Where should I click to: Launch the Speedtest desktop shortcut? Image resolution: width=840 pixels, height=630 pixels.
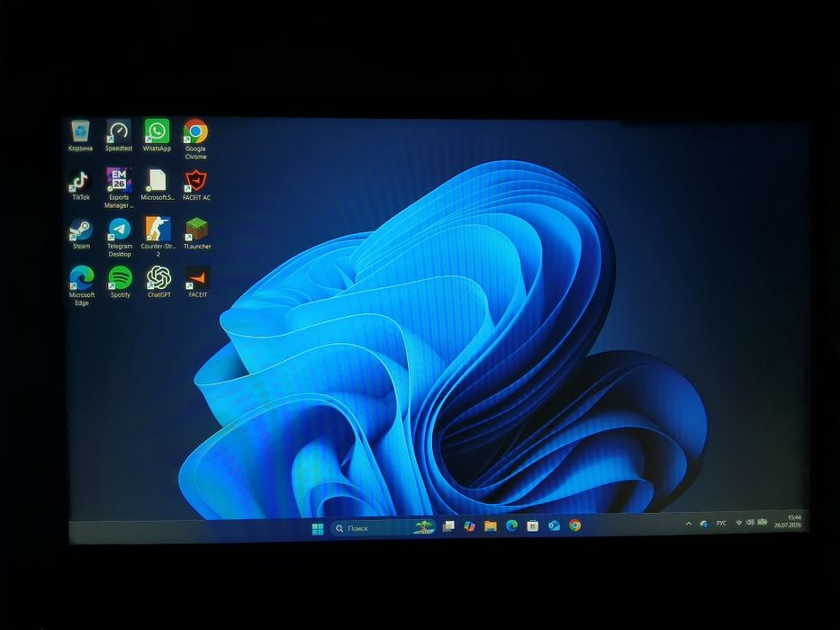coord(119,136)
